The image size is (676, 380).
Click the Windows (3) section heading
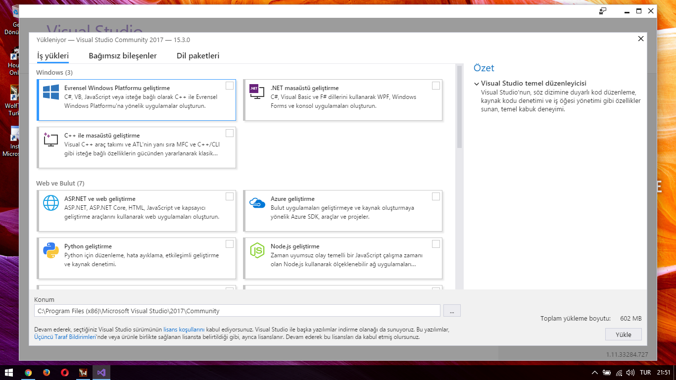[x=54, y=73]
